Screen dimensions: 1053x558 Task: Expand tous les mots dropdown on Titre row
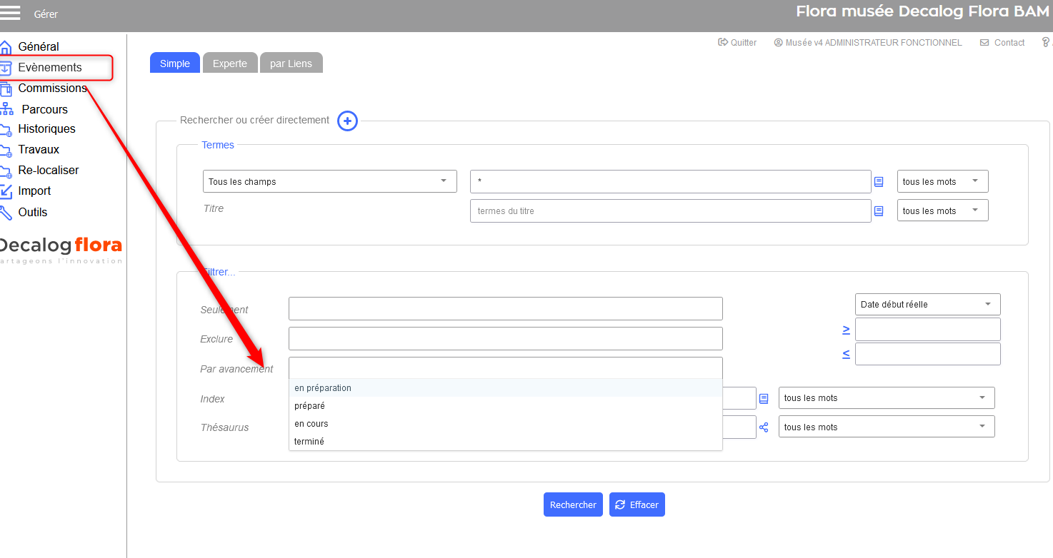[942, 210]
